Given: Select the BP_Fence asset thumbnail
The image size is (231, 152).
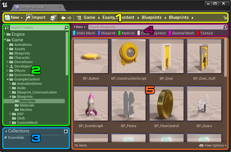Looking at the screenshot, I should (x=129, y=104).
